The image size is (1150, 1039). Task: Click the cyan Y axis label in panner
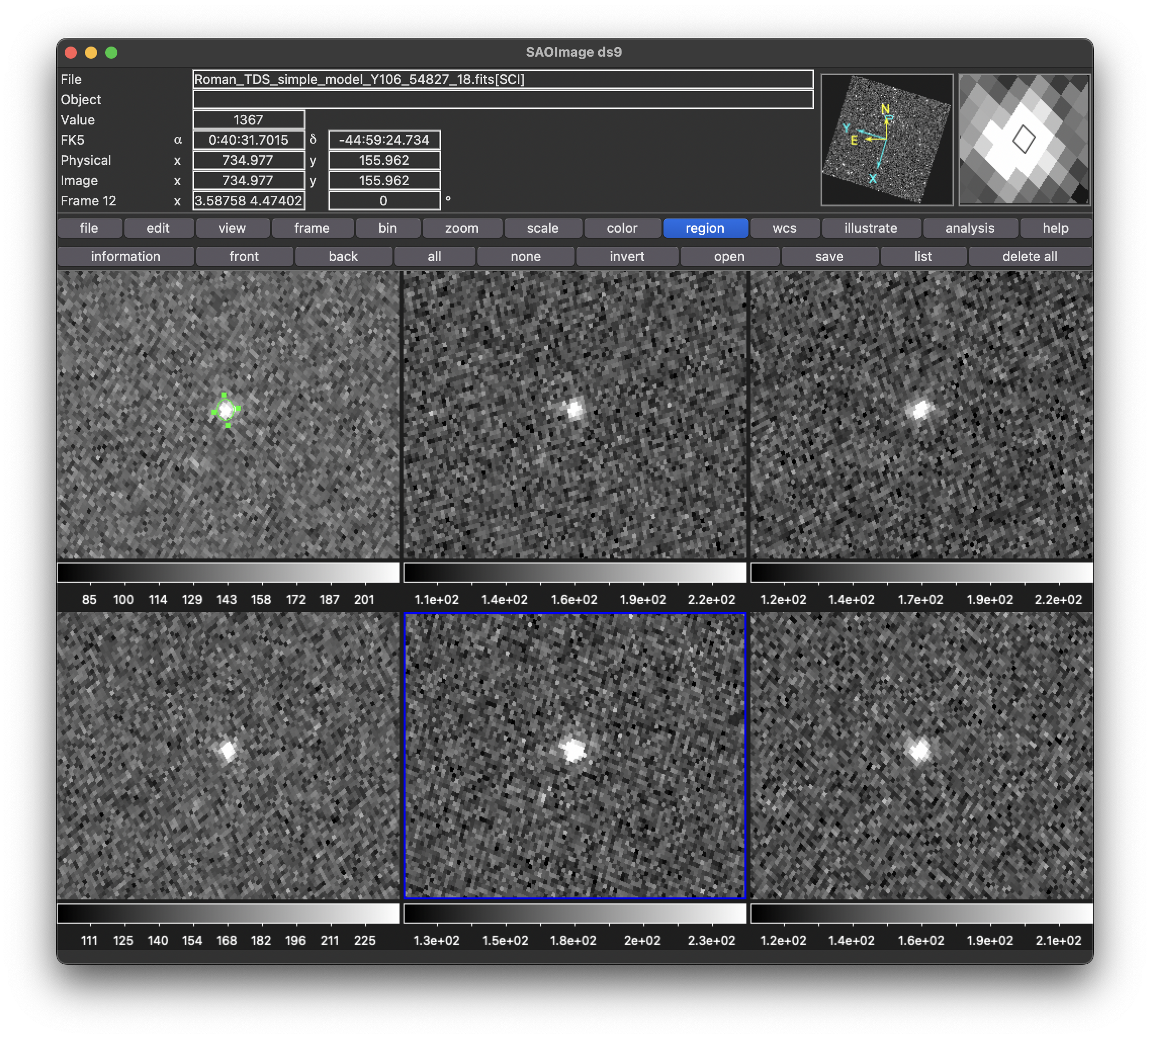(847, 128)
